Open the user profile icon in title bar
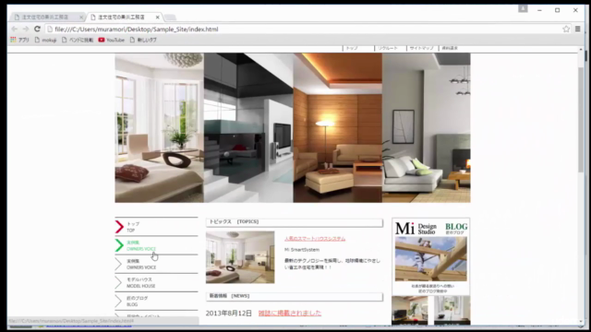 [523, 8]
